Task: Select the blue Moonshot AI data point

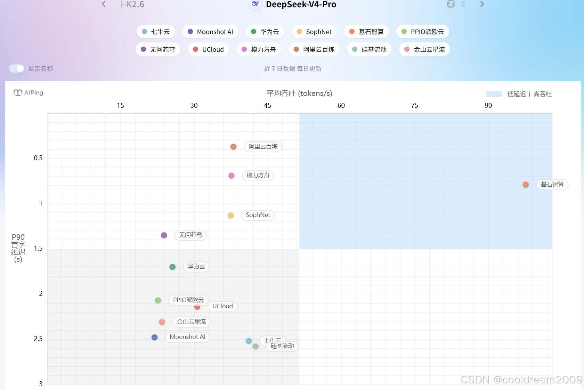Action: (x=155, y=338)
